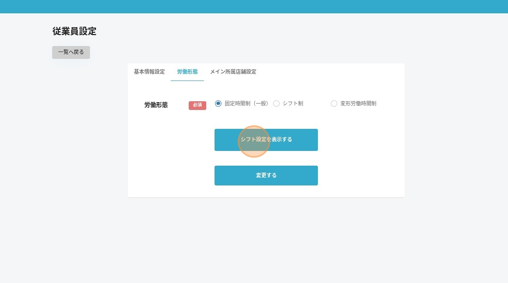Click the シフト設定を表示する button
The image size is (508, 283).
click(266, 140)
